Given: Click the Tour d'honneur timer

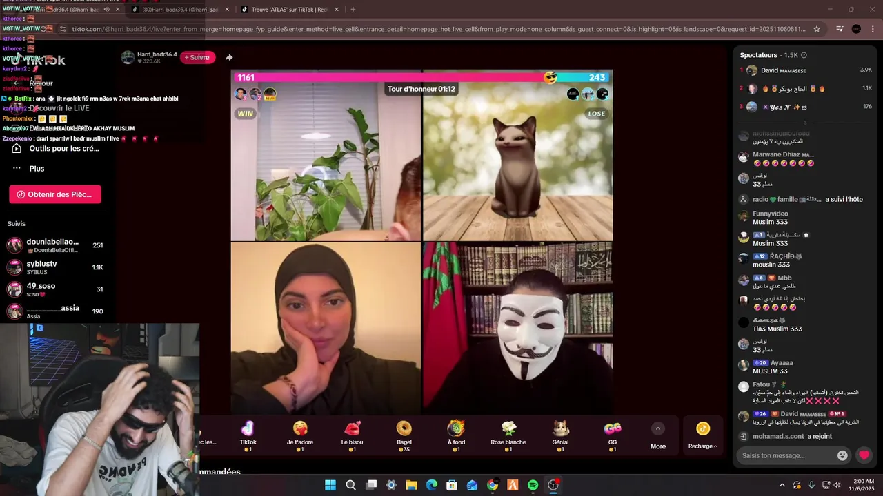Looking at the screenshot, I should pyautogui.click(x=421, y=89).
